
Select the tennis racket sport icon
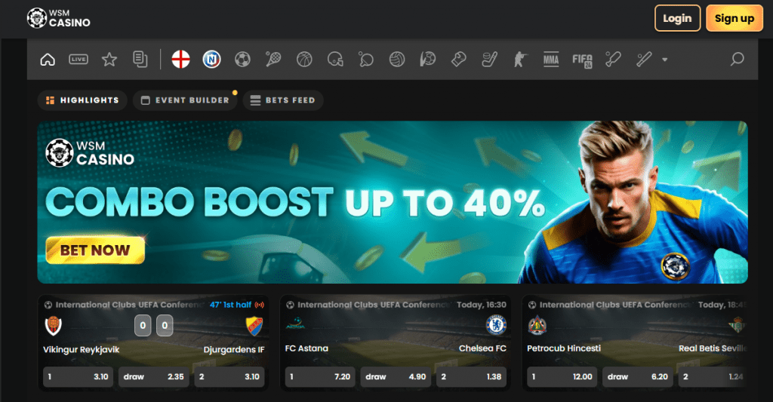point(273,60)
